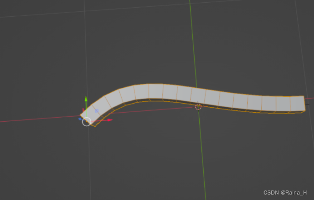Click the blue plane-move square on gizmo
Screen dimensions: 314x200
pyautogui.click(x=97, y=111)
